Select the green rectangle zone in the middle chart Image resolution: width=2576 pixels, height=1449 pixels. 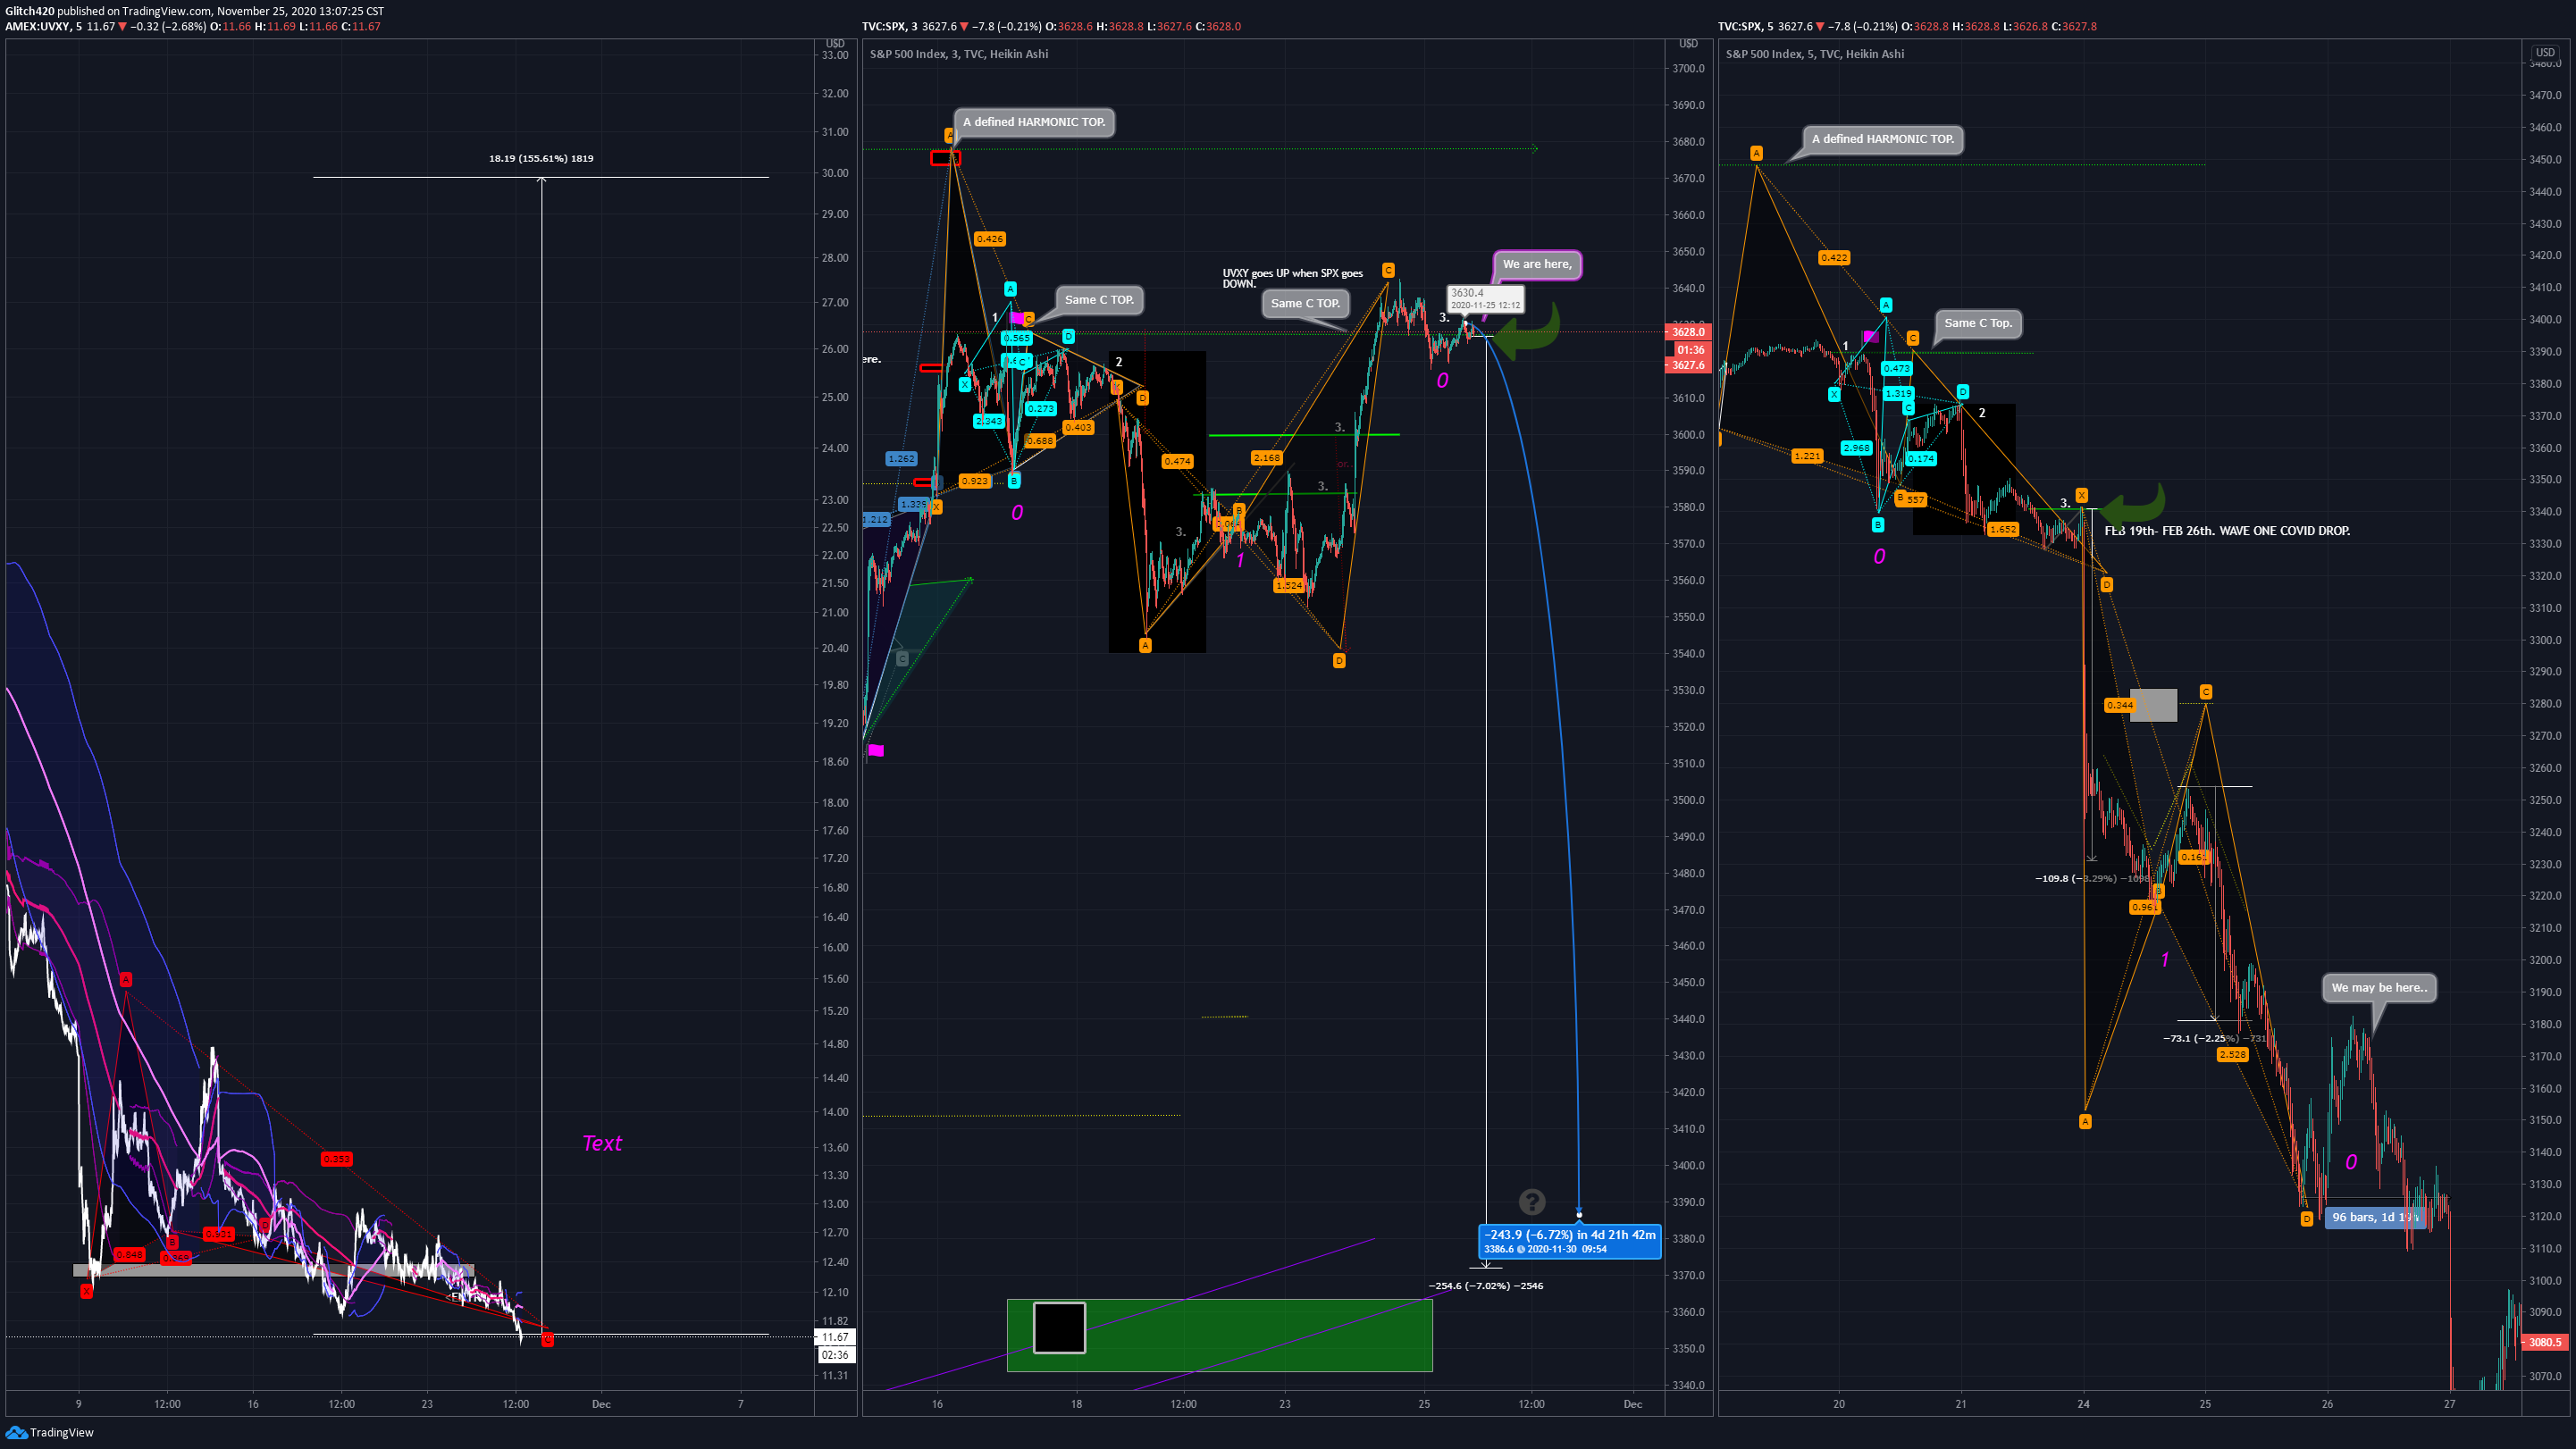tap(1219, 1335)
